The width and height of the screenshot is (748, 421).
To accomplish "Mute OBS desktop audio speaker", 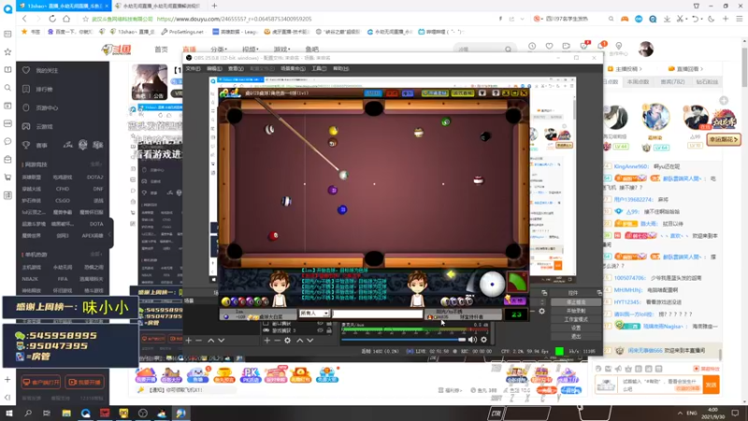I will (x=472, y=340).
